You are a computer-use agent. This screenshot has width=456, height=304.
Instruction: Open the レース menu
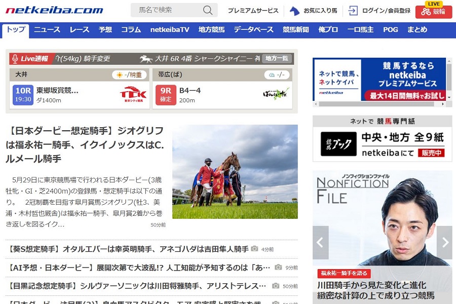[80, 30]
